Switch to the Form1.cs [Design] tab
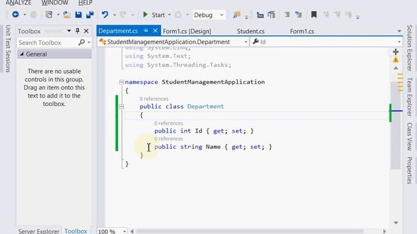The width and height of the screenshot is (417, 234). [187, 31]
